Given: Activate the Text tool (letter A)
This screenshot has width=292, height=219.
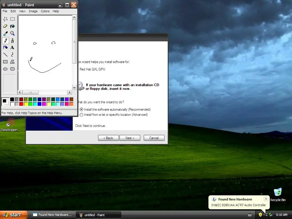Looking at the screenshot, I should point(13,48).
